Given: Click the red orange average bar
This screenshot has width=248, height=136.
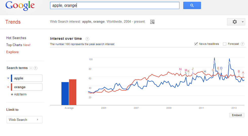Looking at the screenshot, I should pos(73,92).
